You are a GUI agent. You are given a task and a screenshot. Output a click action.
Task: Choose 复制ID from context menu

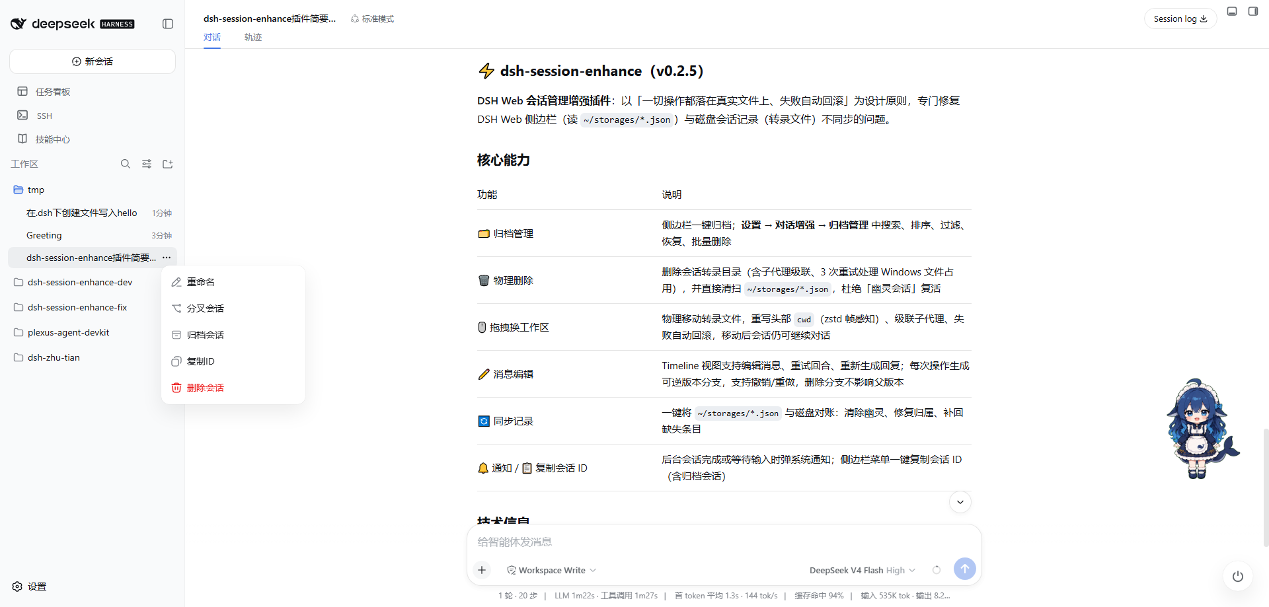[233, 361]
